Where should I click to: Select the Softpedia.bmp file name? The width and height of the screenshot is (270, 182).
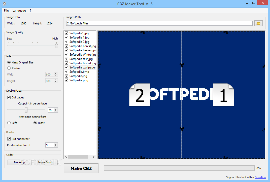coord(79,71)
